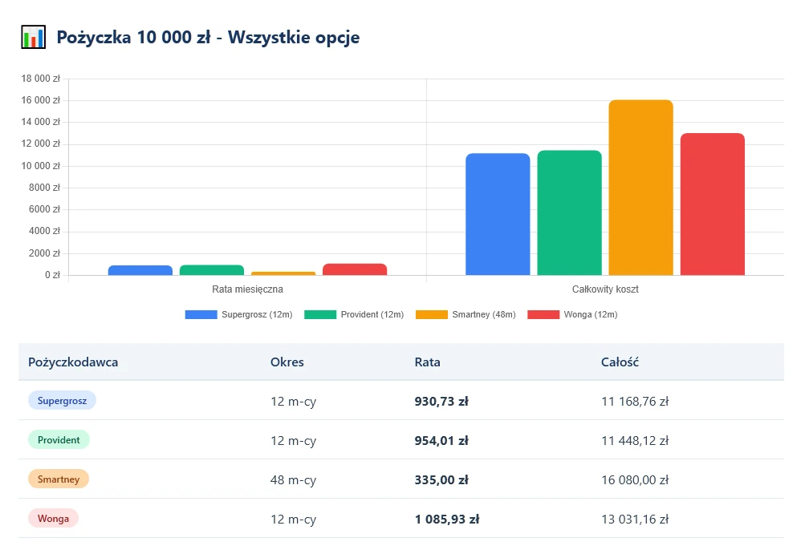Click the bar chart icon beside the title
This screenshot has height=558, width=801.
pyautogui.click(x=33, y=38)
